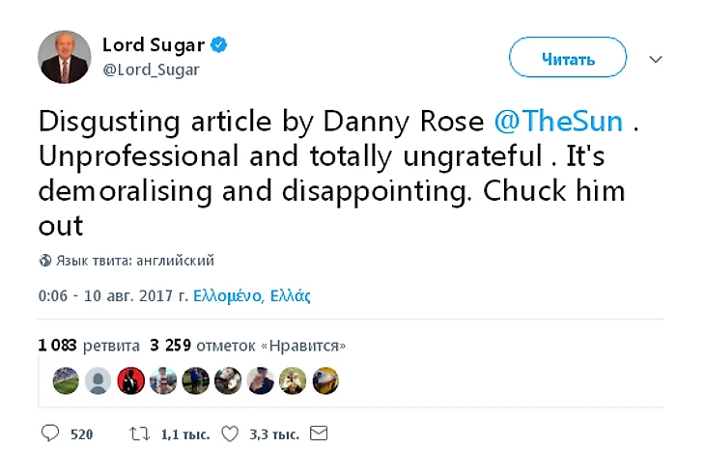705x475 pixels.
Task: Click the globe tweet language icon
Action: 44,261
